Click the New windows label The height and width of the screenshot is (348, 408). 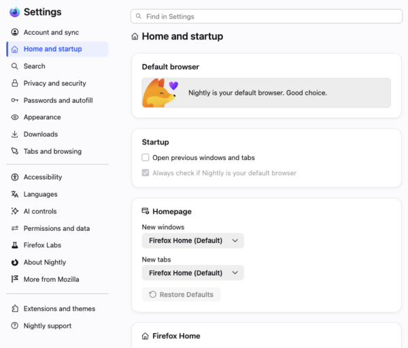tap(163, 227)
